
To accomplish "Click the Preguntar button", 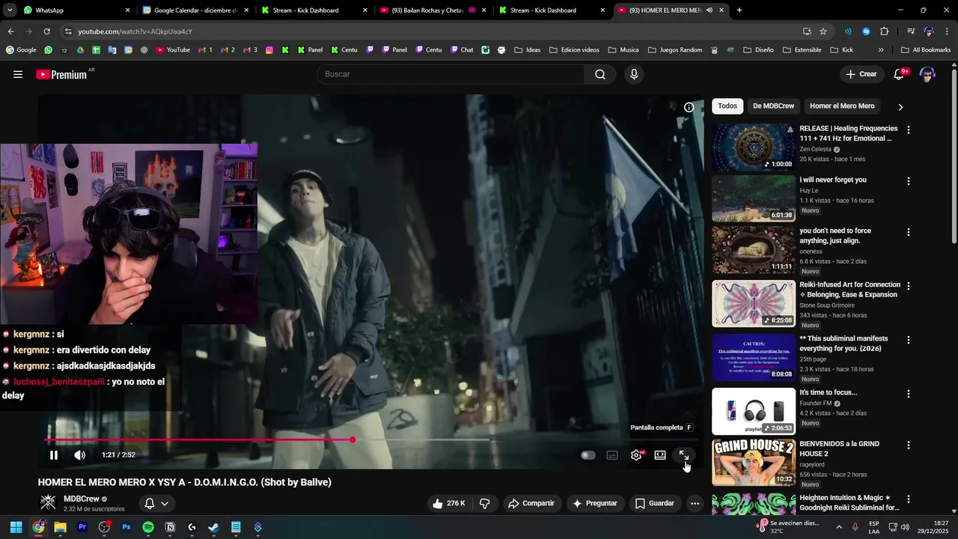I will (595, 504).
